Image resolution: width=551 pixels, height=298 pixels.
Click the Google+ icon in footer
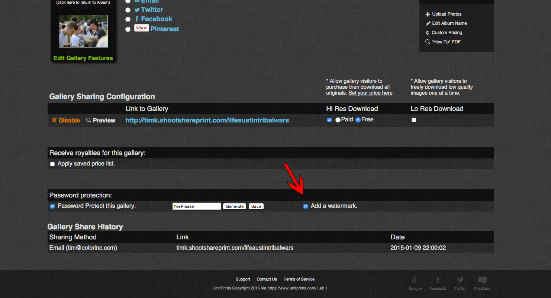tap(415, 280)
